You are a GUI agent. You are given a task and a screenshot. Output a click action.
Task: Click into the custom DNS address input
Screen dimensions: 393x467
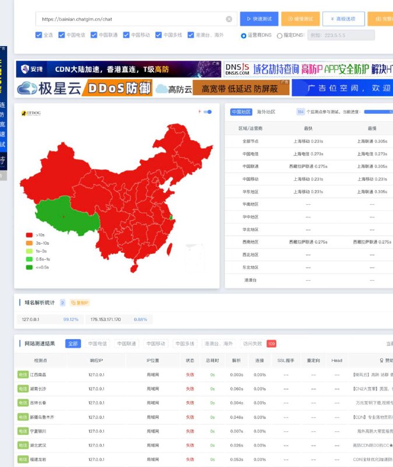pos(341,35)
